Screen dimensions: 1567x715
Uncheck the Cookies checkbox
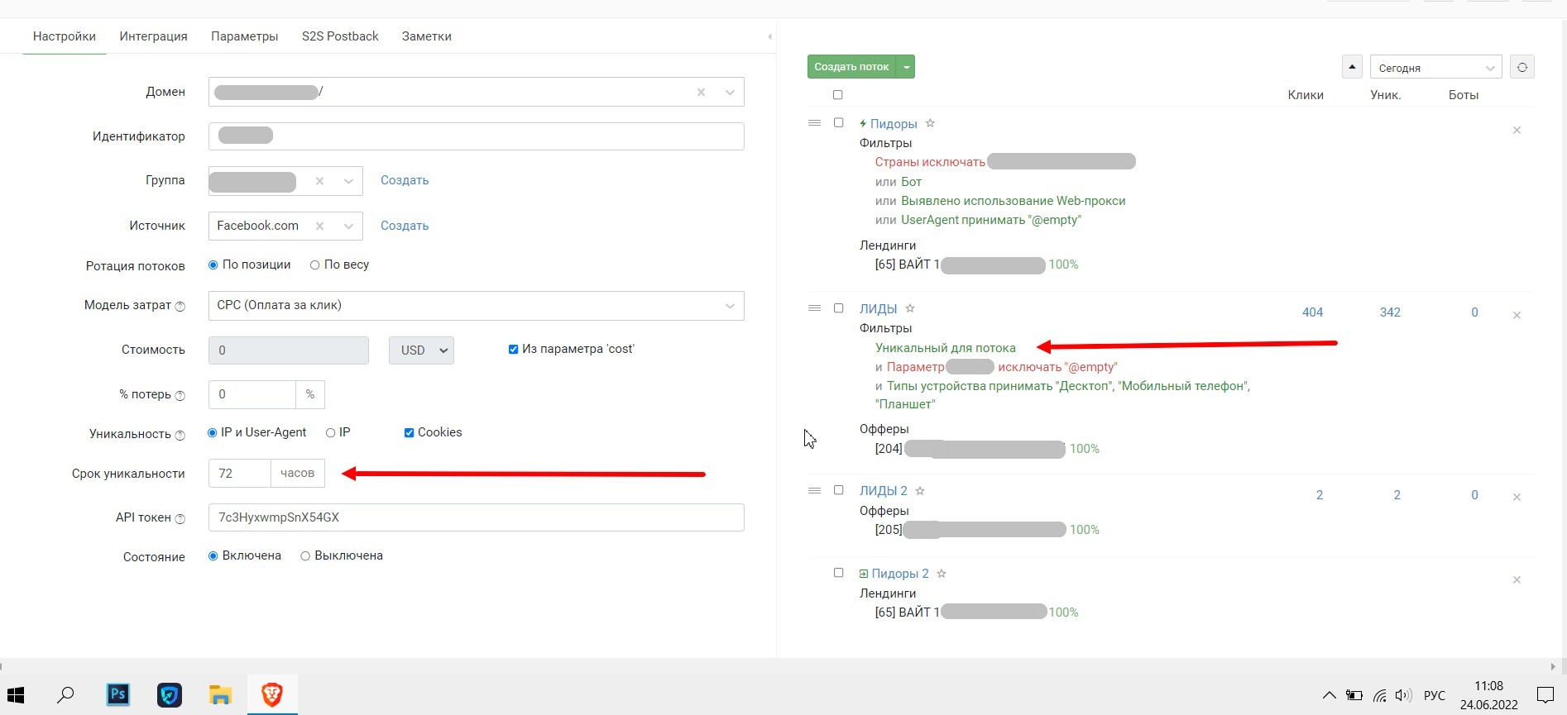click(x=409, y=432)
